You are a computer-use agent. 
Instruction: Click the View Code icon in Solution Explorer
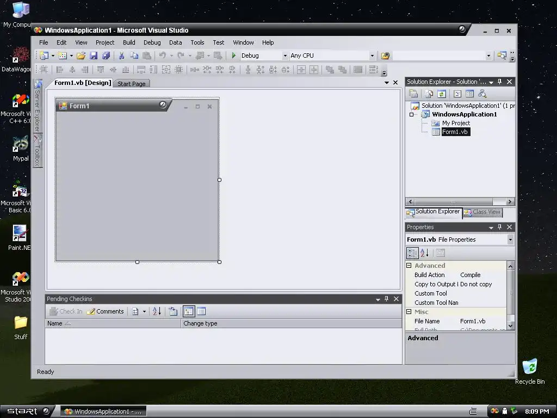[457, 94]
